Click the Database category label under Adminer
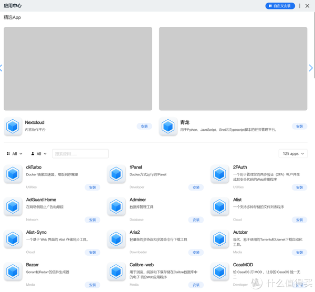 tap(136, 220)
